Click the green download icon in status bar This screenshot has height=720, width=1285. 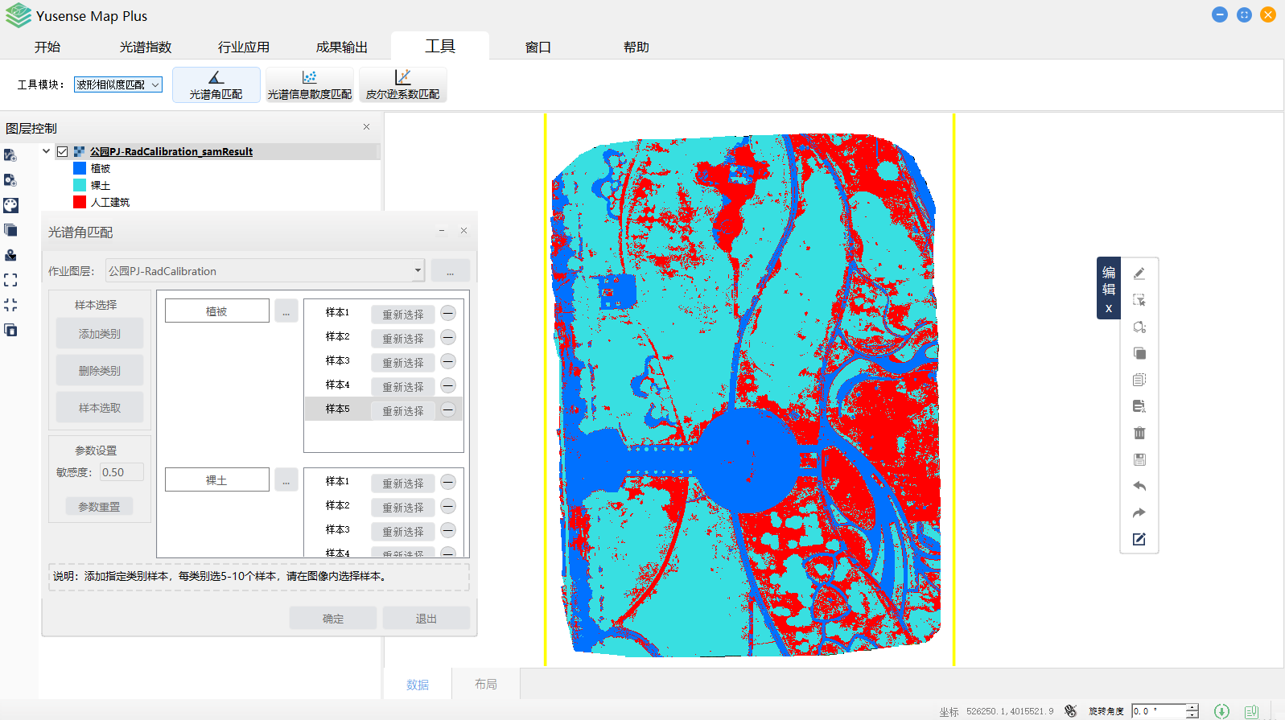[1221, 711]
